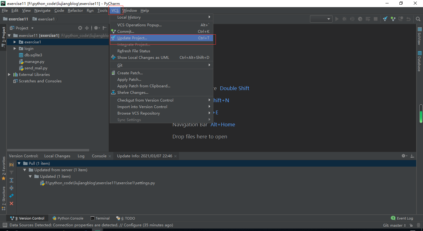Screen dimensions: 423x231
Task: Click the locate target icon in Project panel
Action: [x=80, y=28]
